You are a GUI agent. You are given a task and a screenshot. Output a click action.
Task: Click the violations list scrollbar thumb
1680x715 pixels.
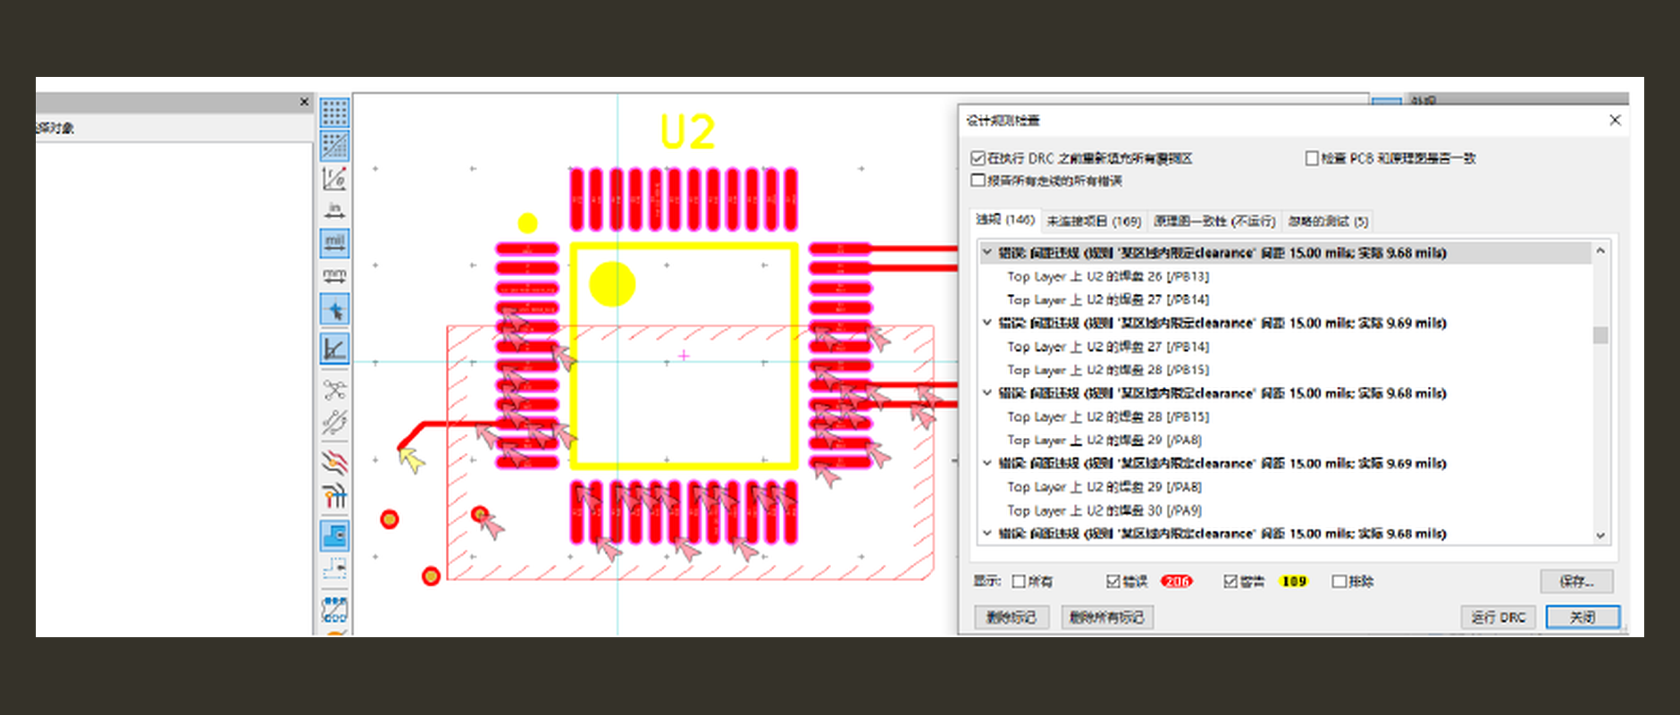(1600, 335)
